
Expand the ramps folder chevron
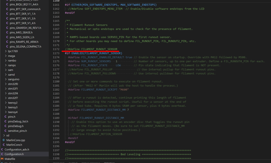[x=6, y=65]
